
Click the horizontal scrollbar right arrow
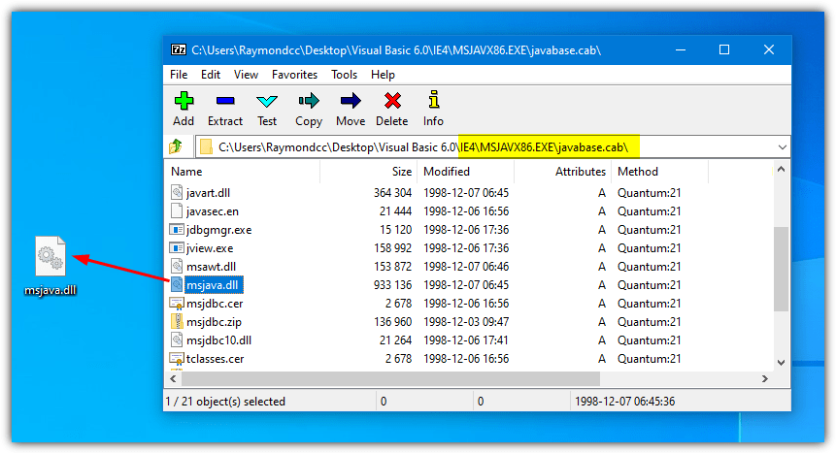click(x=765, y=378)
